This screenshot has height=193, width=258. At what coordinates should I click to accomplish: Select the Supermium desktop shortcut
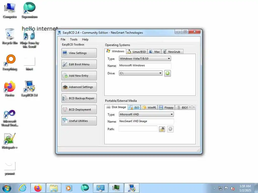29,10
